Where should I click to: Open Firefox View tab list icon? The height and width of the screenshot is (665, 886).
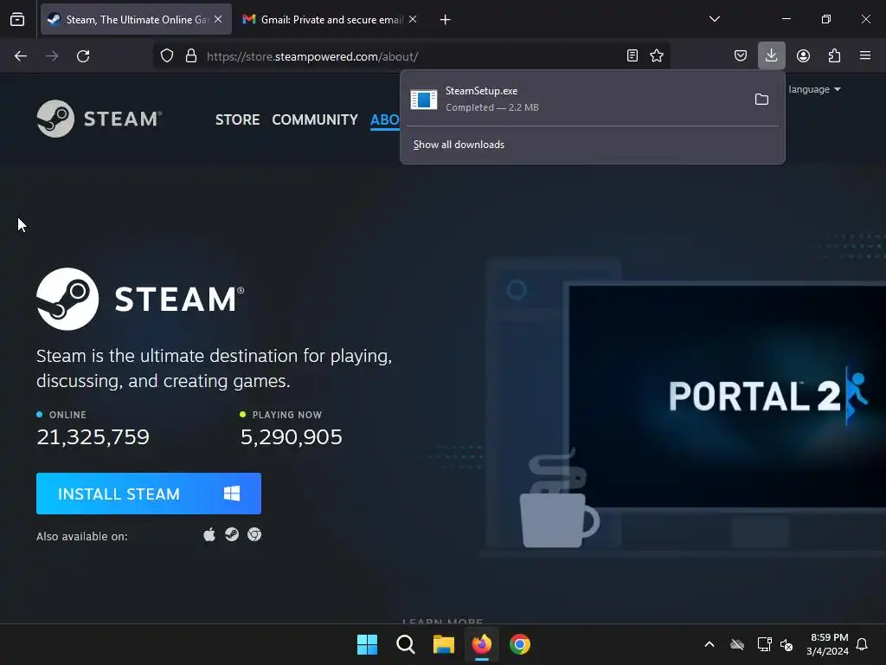pyautogui.click(x=17, y=19)
